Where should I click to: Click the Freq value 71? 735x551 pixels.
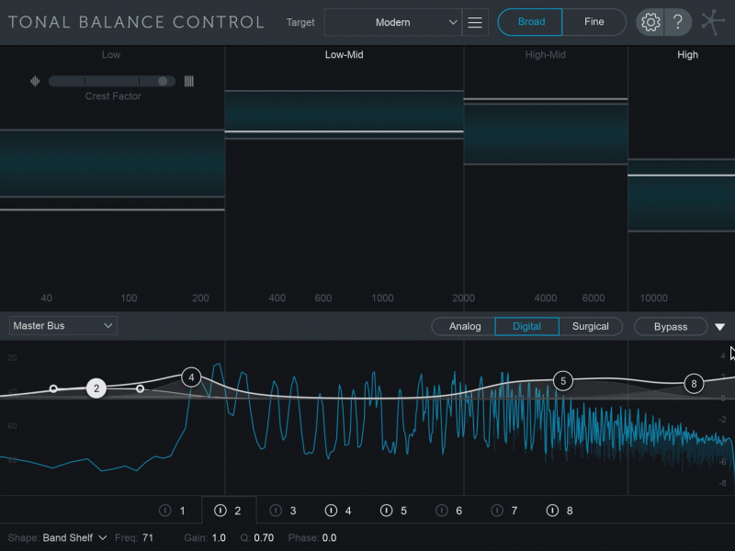pyautogui.click(x=148, y=538)
